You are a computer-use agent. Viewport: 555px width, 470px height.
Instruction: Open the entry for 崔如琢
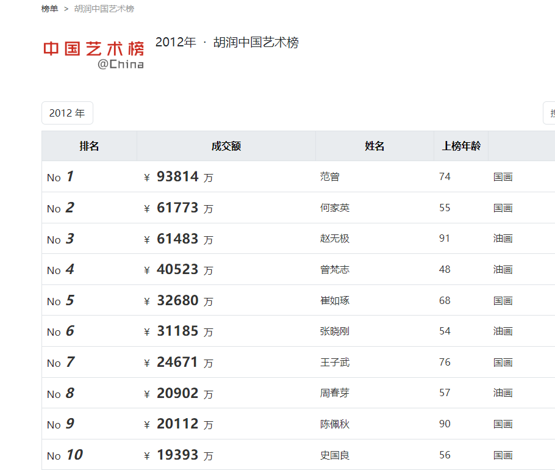coord(335,300)
